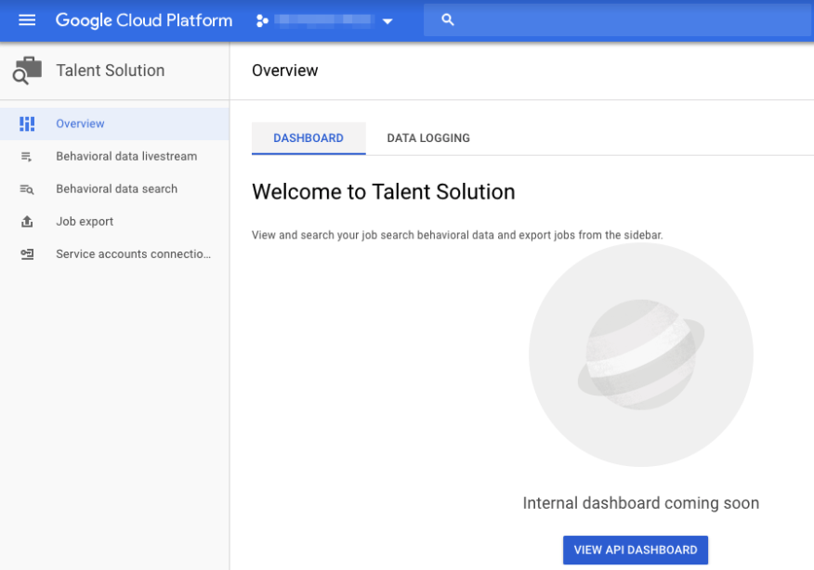
Task: Switch to the Dashboard tab
Action: (309, 138)
